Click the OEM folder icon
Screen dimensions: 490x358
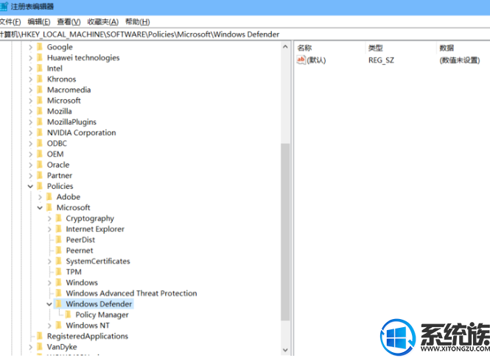coord(40,154)
